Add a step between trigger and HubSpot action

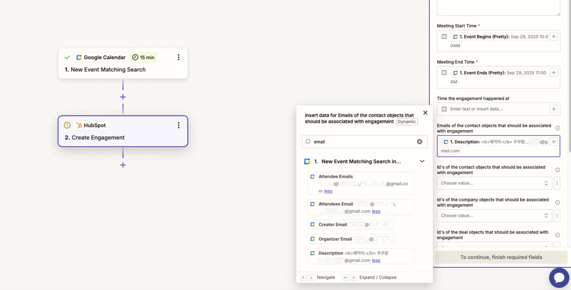(123, 97)
